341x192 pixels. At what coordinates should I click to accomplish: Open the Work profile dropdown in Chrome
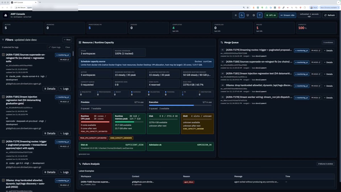pos(314,8)
